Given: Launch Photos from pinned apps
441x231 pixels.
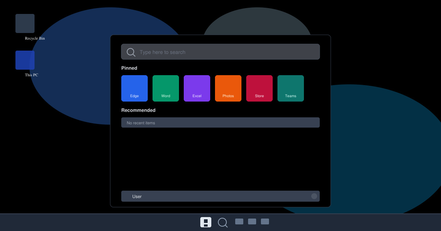Looking at the screenshot, I should [x=228, y=88].
